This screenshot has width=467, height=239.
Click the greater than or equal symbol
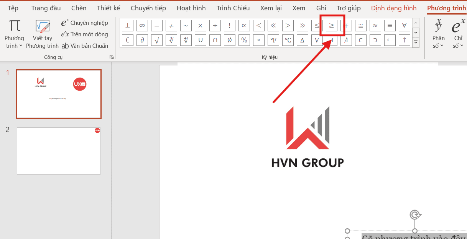click(x=331, y=26)
